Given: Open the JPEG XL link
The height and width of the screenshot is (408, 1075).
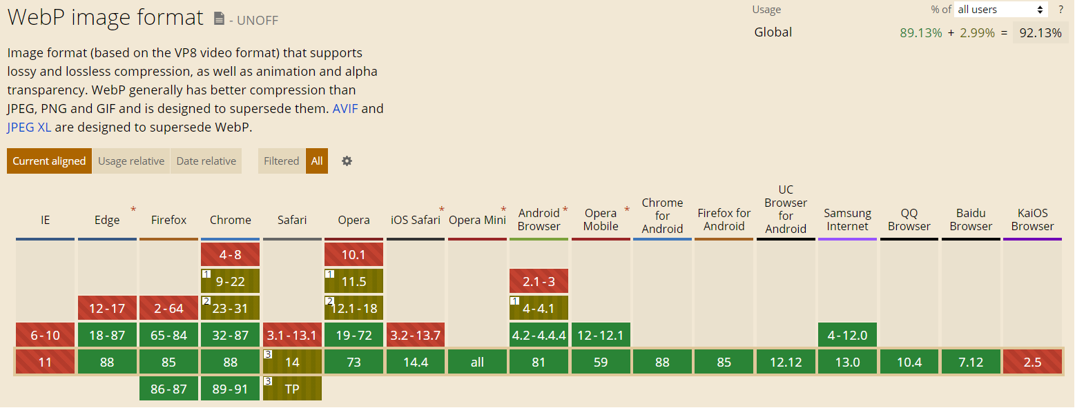Looking at the screenshot, I should [29, 127].
